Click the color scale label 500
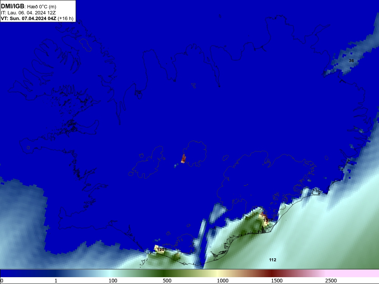379x284 pixels. click(167, 281)
